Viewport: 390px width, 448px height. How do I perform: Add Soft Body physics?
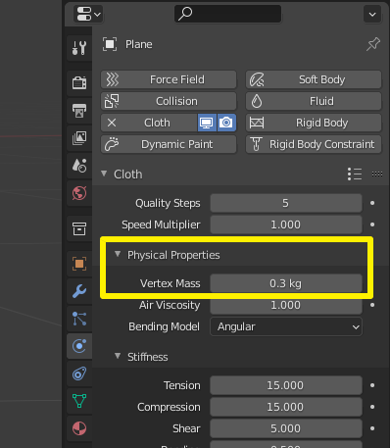314,79
